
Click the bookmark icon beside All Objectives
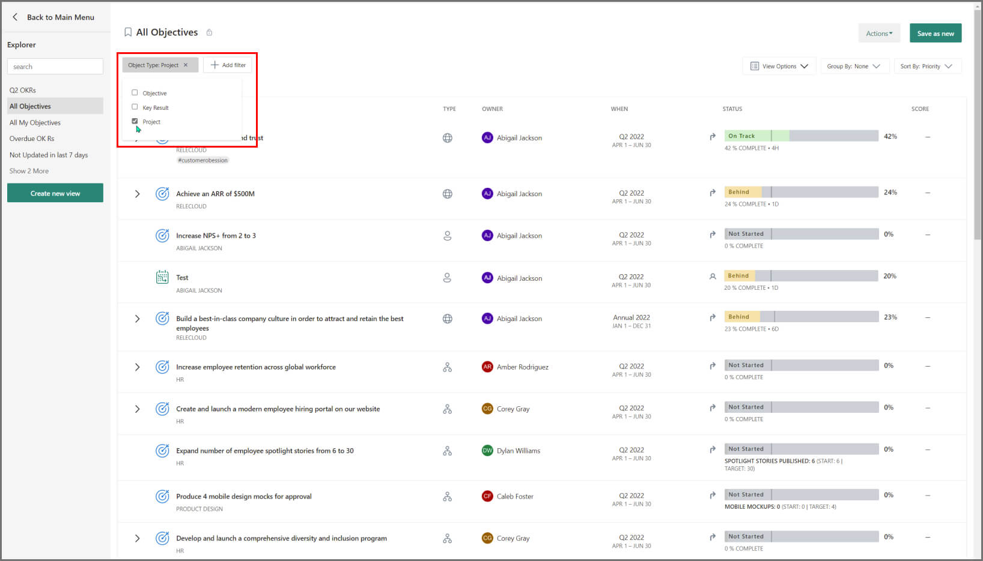[128, 32]
